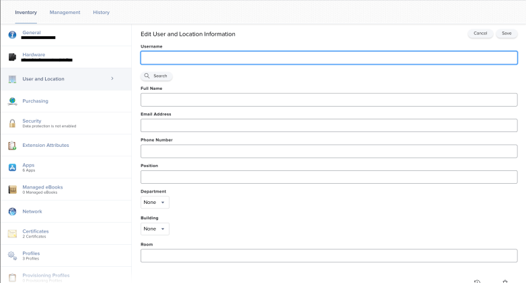Expand the User and Location chevron
Image resolution: width=526 pixels, height=283 pixels.
point(112,79)
